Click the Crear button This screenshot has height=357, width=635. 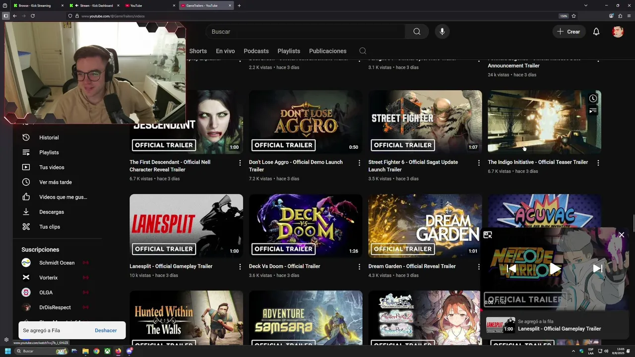(x=569, y=32)
